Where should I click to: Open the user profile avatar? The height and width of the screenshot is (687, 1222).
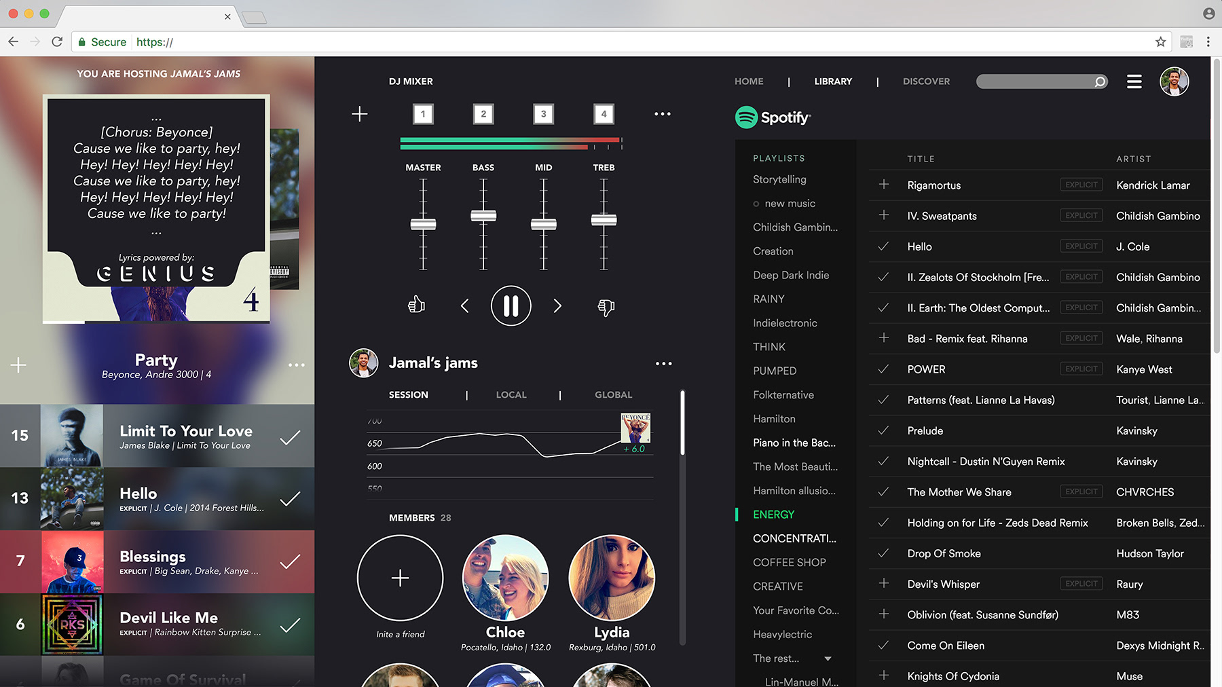(1174, 81)
